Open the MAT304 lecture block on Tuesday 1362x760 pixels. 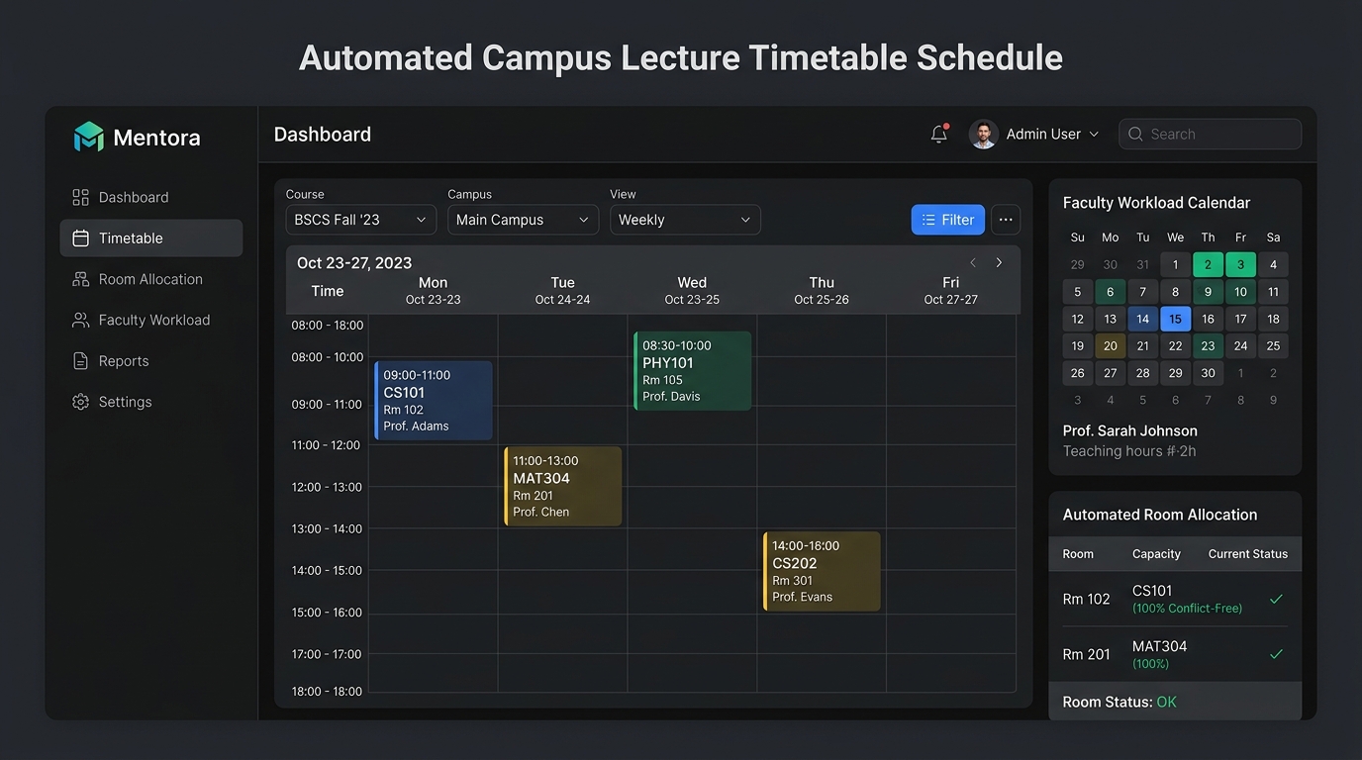click(563, 486)
